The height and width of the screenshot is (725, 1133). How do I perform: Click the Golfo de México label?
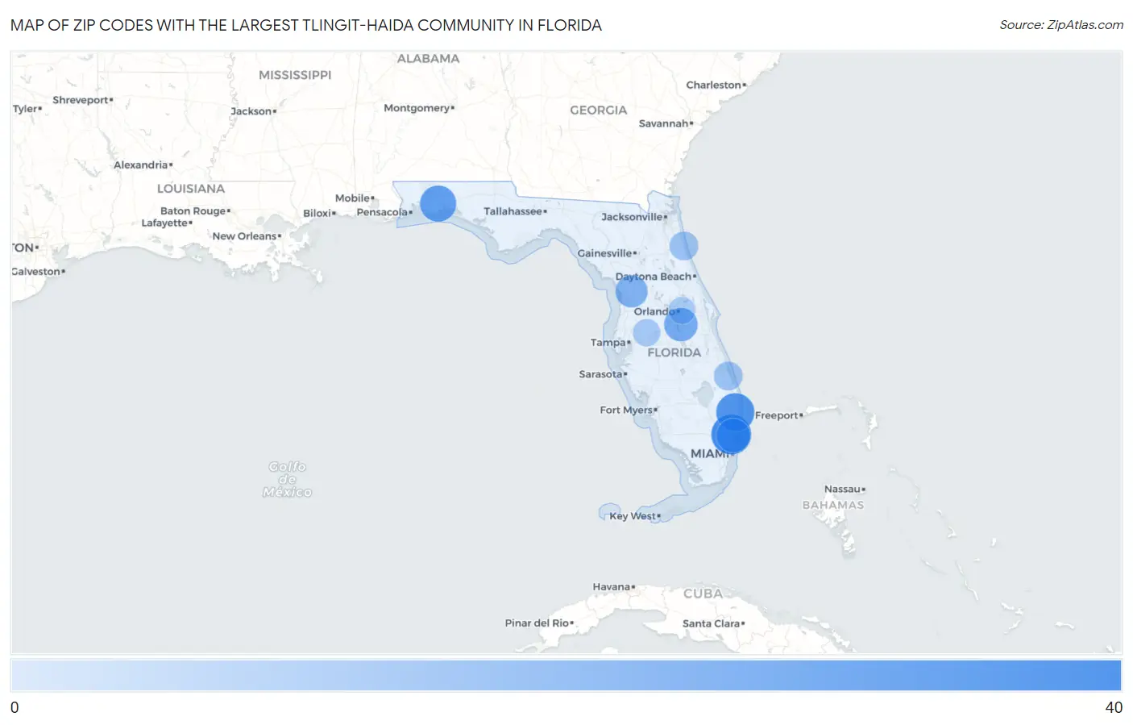288,479
